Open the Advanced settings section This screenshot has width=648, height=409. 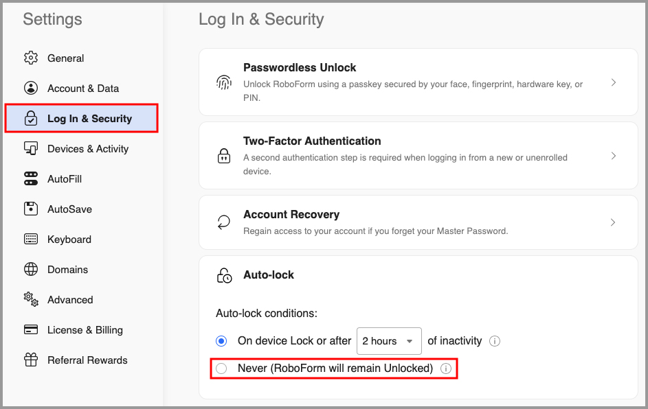tap(70, 300)
